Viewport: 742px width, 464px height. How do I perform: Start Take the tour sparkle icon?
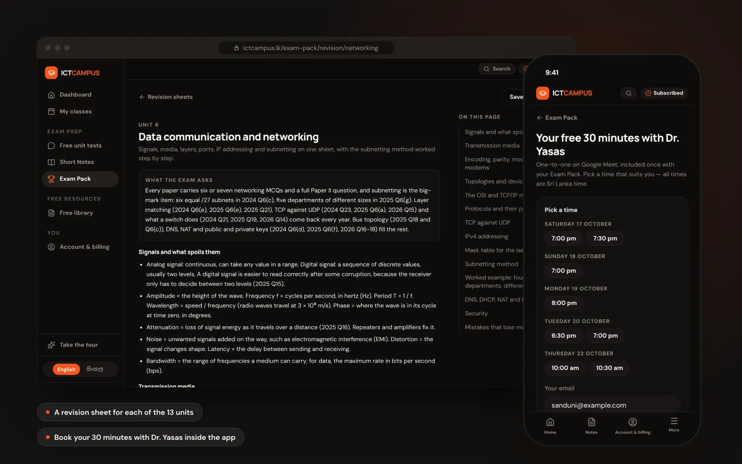tap(51, 345)
